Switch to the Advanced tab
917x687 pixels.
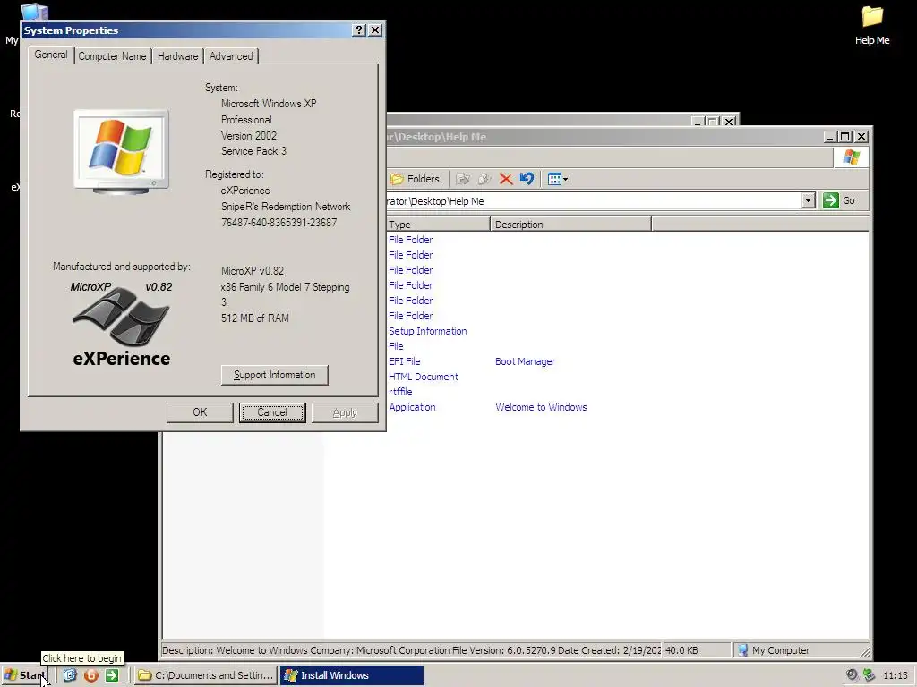tap(231, 56)
